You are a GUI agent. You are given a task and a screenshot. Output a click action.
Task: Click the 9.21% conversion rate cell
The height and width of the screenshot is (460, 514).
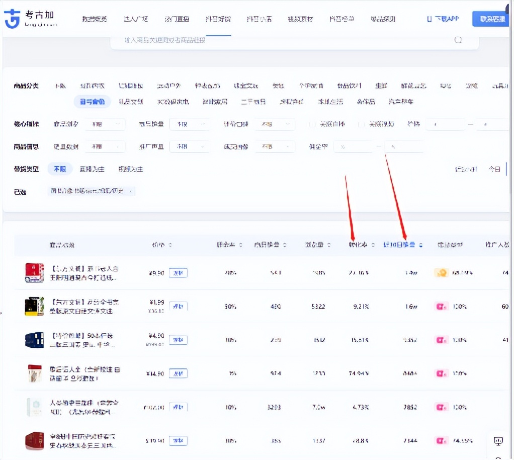361,306
